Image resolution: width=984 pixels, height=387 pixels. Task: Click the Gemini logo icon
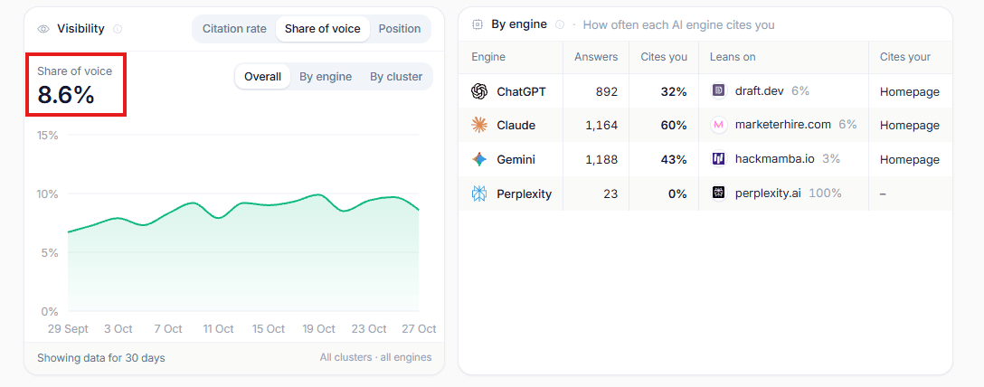point(479,159)
